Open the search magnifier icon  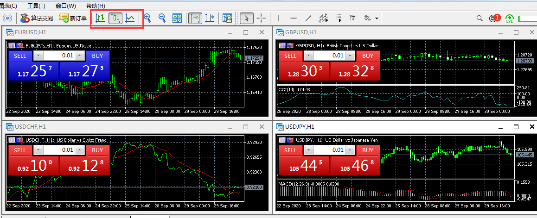pyautogui.click(x=480, y=18)
